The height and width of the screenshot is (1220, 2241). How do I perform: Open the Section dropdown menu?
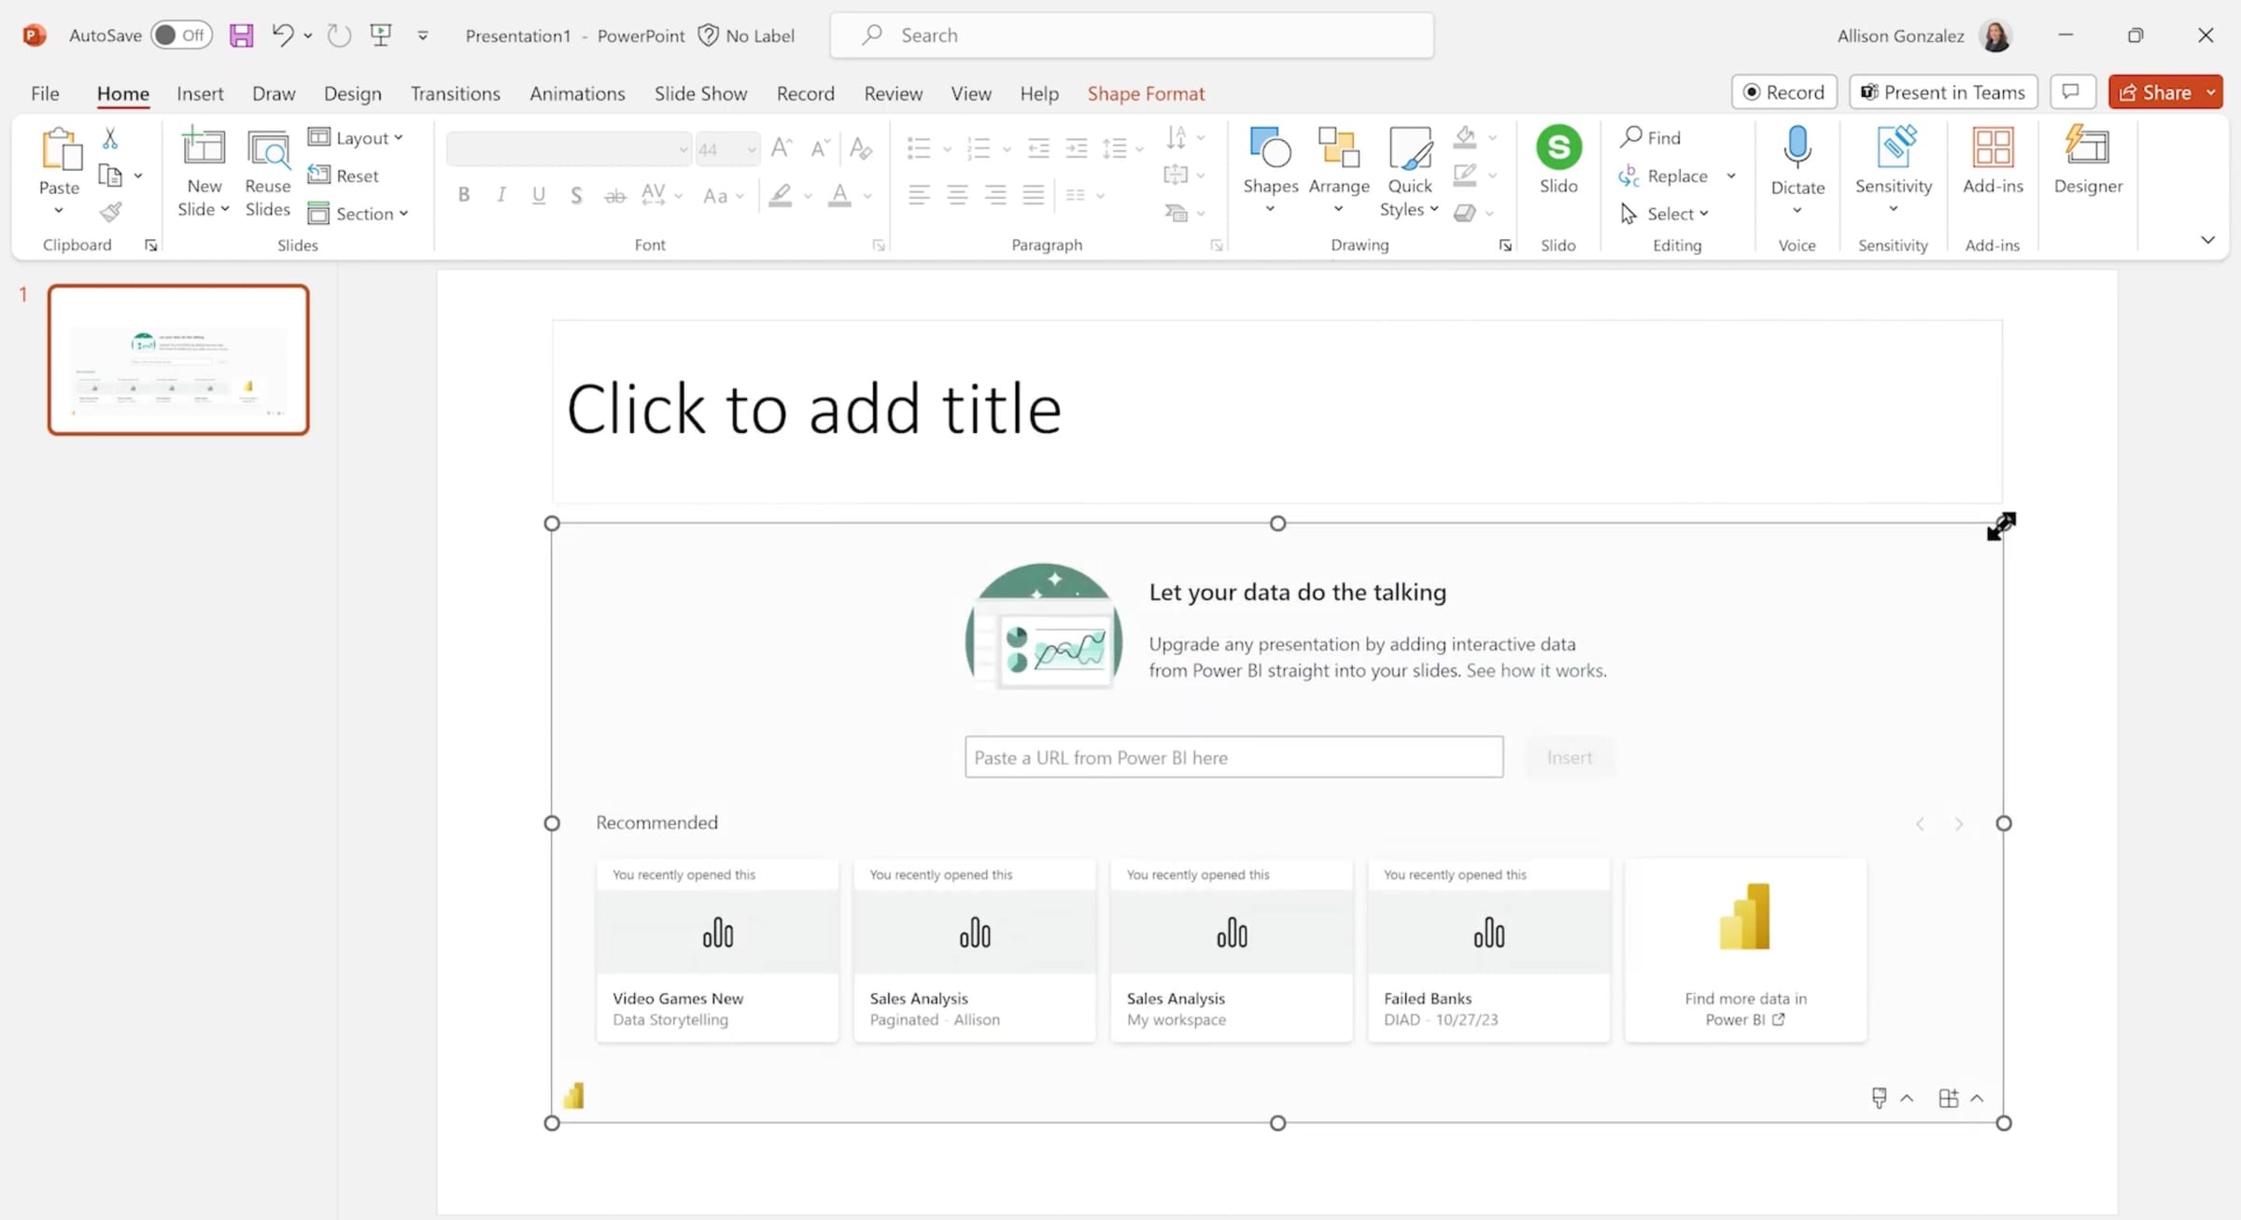coord(359,213)
